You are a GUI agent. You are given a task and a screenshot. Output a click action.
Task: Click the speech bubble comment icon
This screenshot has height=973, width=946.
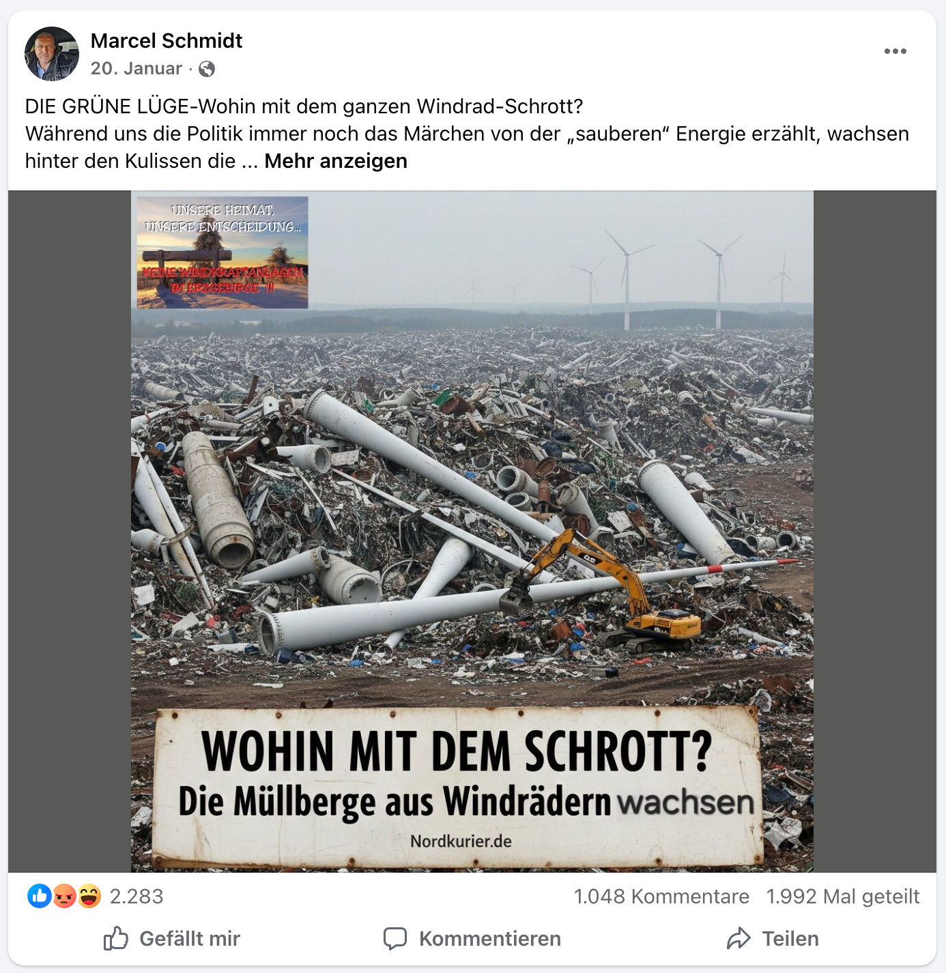click(395, 939)
